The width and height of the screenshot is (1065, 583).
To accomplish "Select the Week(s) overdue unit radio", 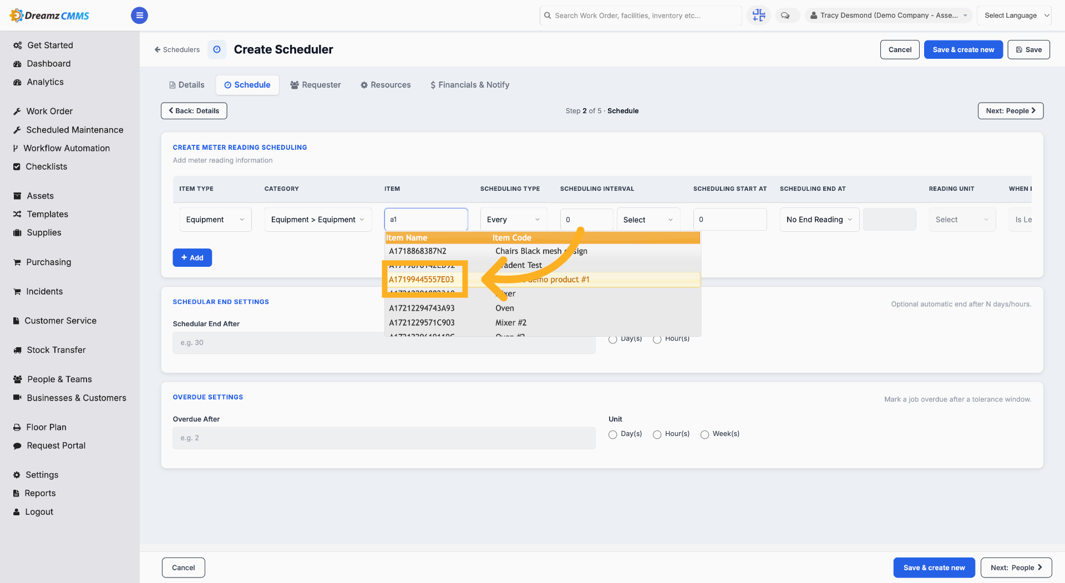I will (704, 434).
